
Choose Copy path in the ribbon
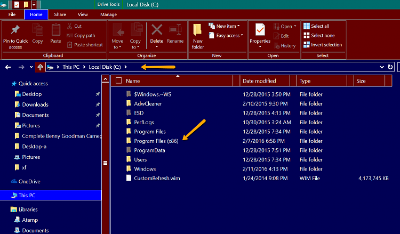pyautogui.click(x=81, y=35)
